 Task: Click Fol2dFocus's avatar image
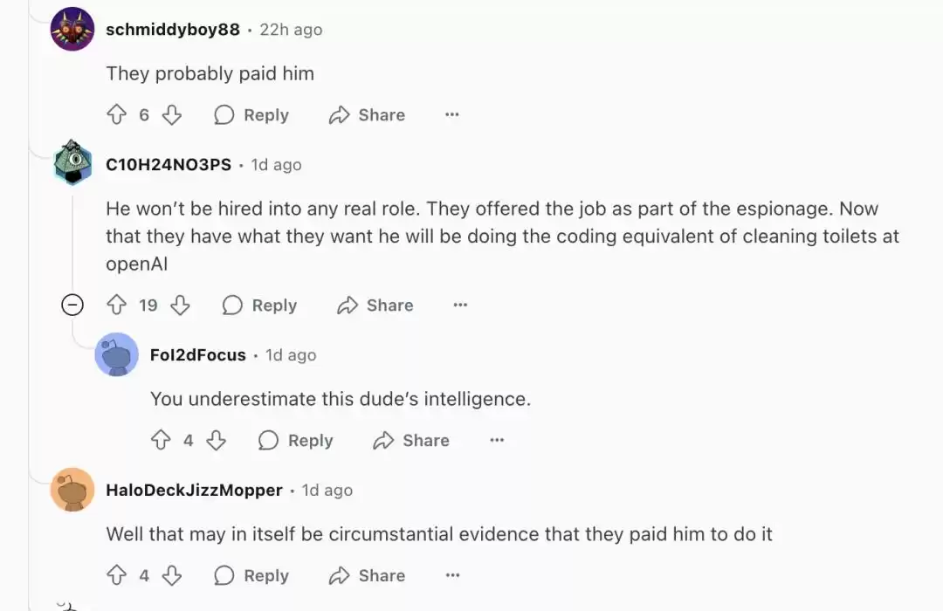(117, 355)
